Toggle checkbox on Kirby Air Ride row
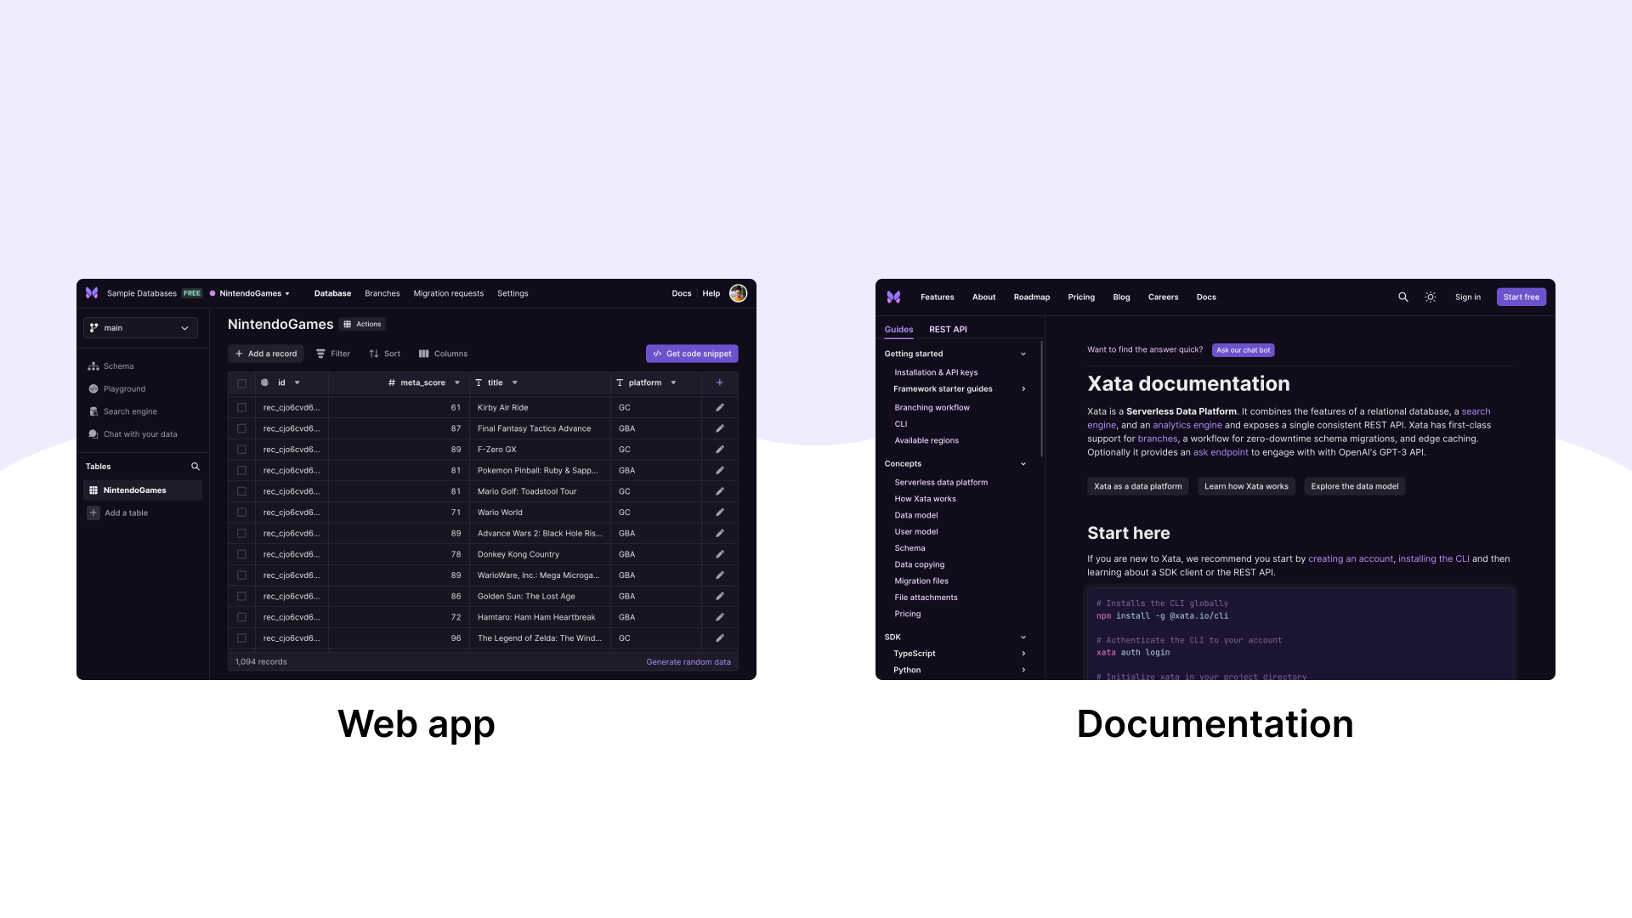This screenshot has height=918, width=1632. coord(241,408)
